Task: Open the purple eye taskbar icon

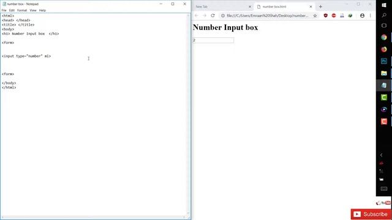Action: 384,109
